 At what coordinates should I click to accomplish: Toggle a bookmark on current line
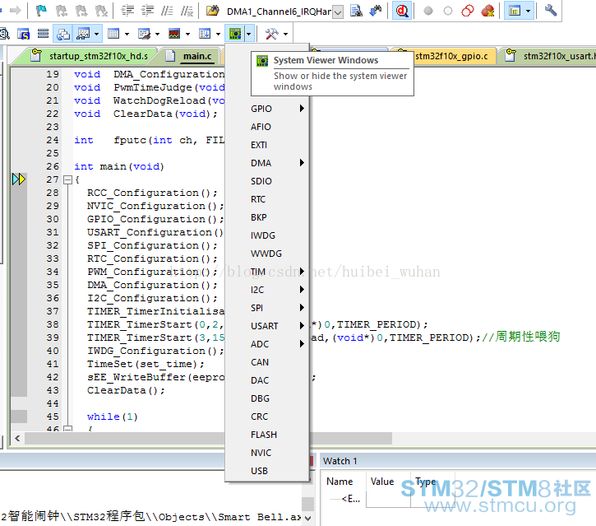coord(41,11)
